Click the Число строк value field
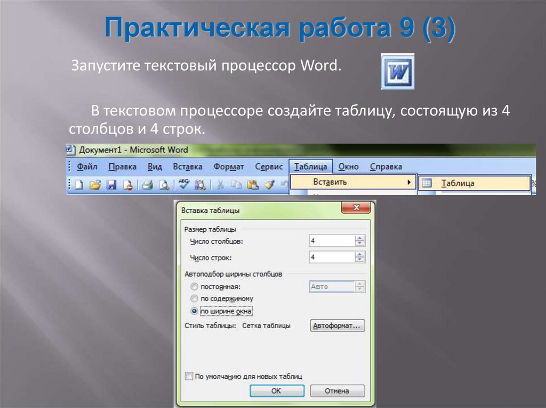Screen dimensions: 546x408 tap(332, 257)
